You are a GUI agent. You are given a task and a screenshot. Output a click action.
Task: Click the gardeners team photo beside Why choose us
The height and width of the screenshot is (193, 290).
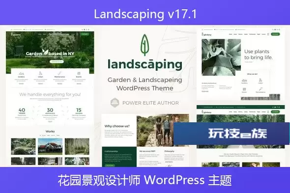click(163, 130)
